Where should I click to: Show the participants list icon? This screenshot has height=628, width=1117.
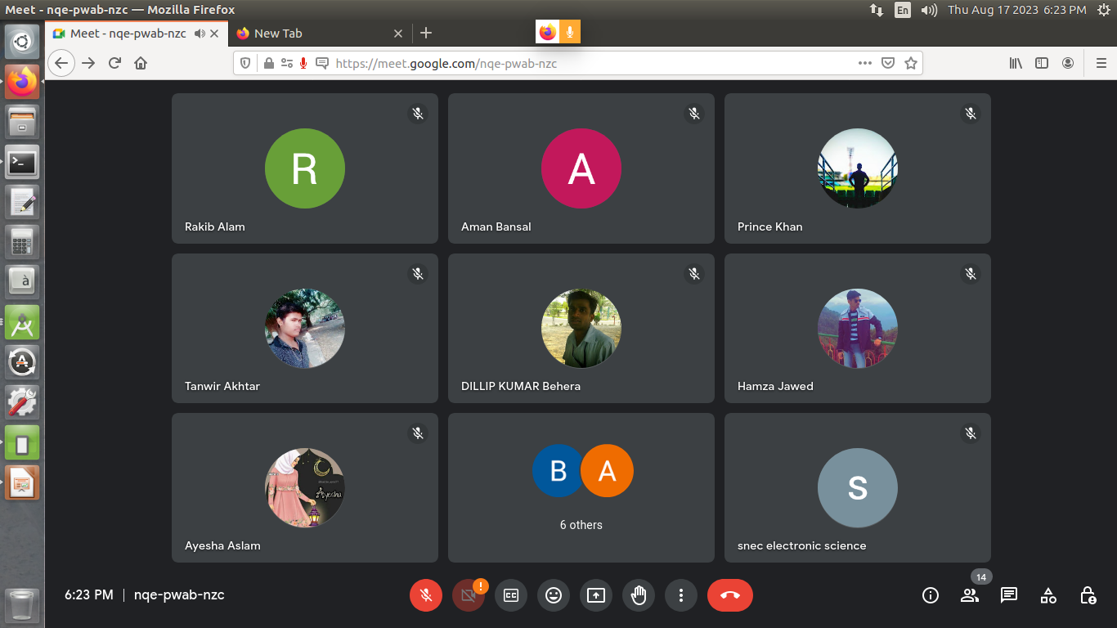970,595
